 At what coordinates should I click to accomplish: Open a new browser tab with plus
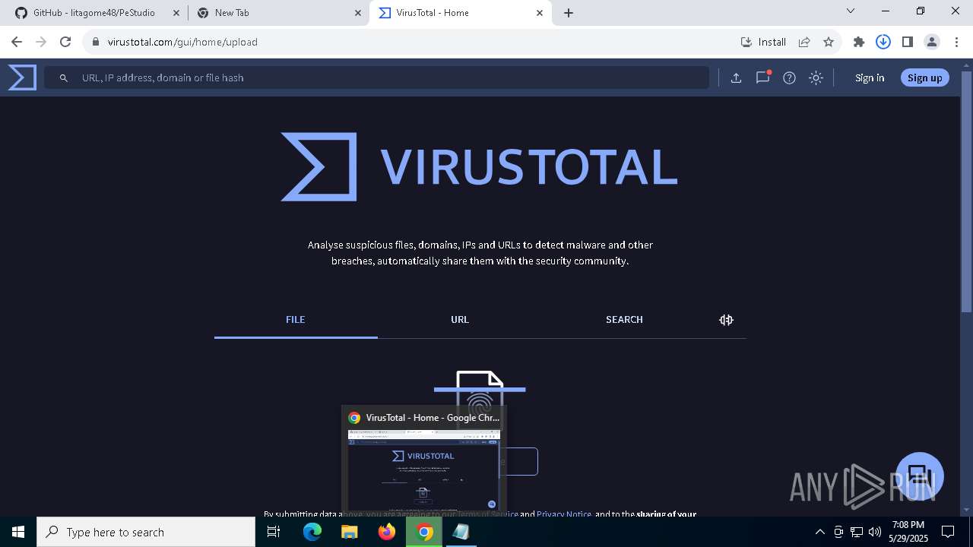(x=569, y=13)
